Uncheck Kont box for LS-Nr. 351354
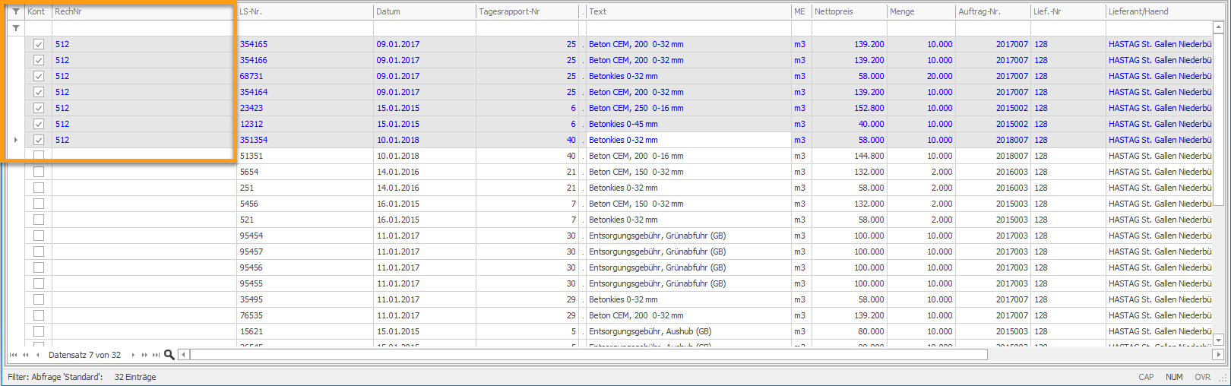Image resolution: width=1231 pixels, height=386 pixels. pos(39,140)
